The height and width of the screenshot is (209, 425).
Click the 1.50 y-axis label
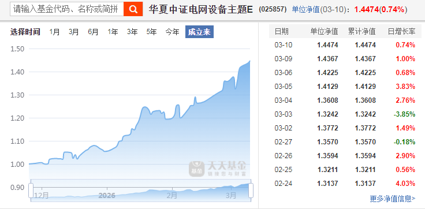point(17,49)
